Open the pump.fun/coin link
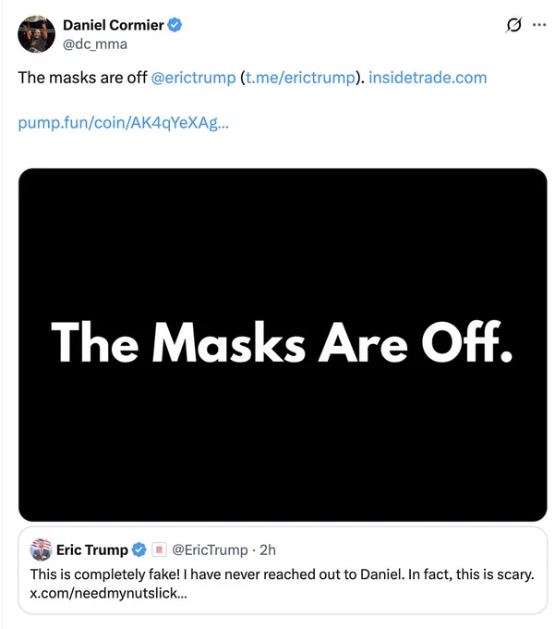Viewport: 555px width, 629px height. [124, 123]
